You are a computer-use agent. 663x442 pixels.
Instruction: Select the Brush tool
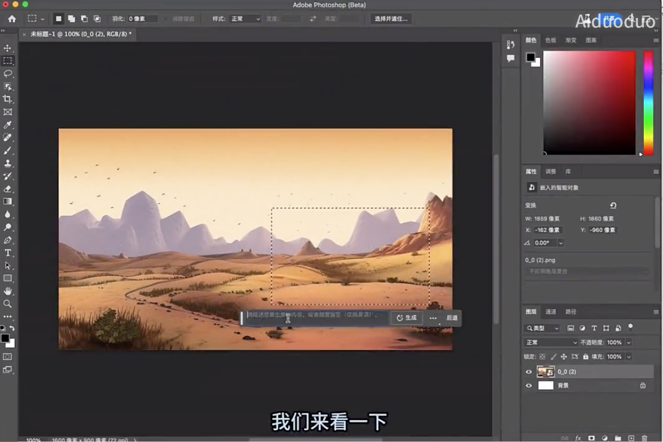pyautogui.click(x=8, y=151)
